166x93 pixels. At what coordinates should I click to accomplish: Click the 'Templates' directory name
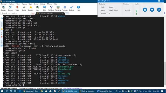pos(63,81)
